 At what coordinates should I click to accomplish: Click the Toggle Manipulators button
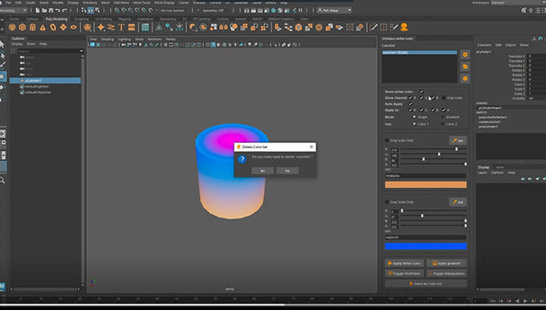(x=446, y=273)
